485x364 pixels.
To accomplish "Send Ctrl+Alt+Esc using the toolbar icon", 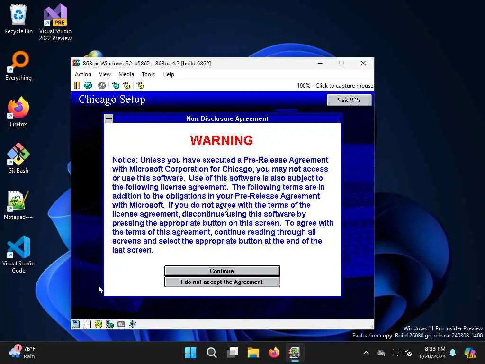I will pyautogui.click(x=126, y=85).
